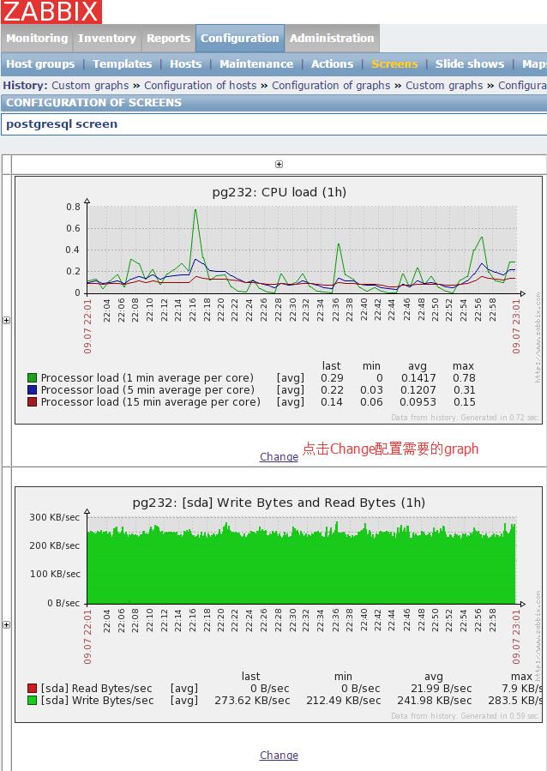Click the plus icon above the CPU load graph
The height and width of the screenshot is (771, 547).
pos(279,164)
